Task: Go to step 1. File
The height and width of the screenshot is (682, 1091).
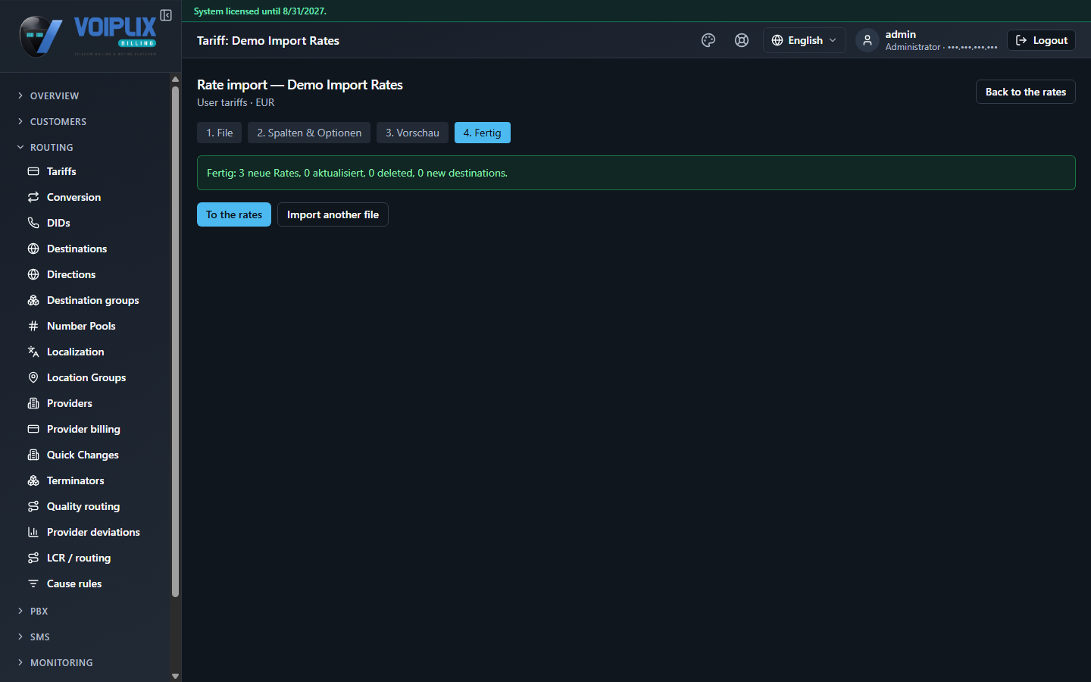Action: point(220,133)
